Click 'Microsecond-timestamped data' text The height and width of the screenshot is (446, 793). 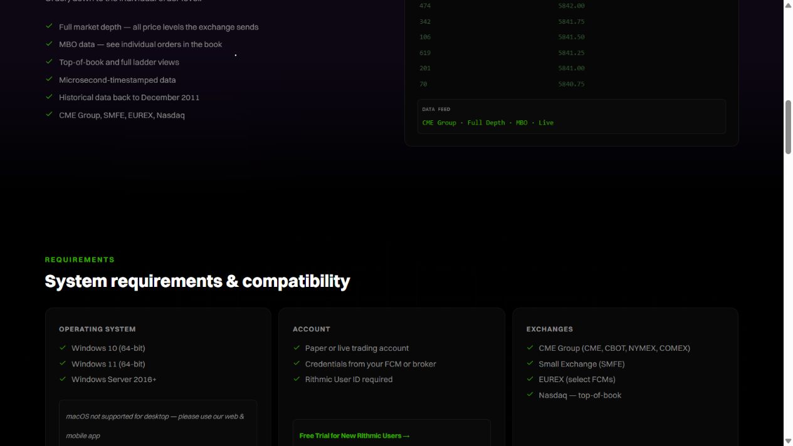(117, 80)
